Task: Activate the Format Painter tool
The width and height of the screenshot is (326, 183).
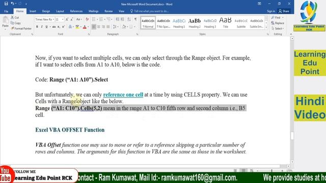Action: coord(21,28)
